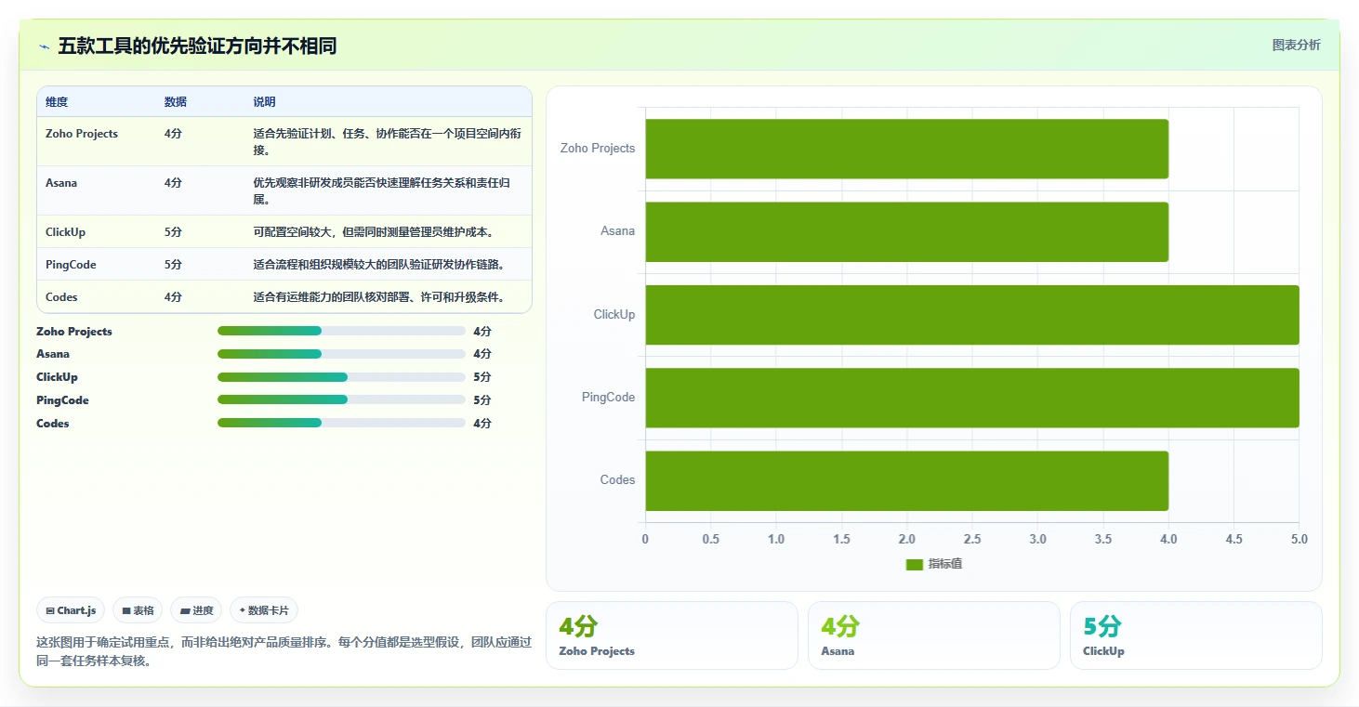Click the 5分 value beside the PingCode progress bar
The image size is (1359, 707).
[x=482, y=400]
